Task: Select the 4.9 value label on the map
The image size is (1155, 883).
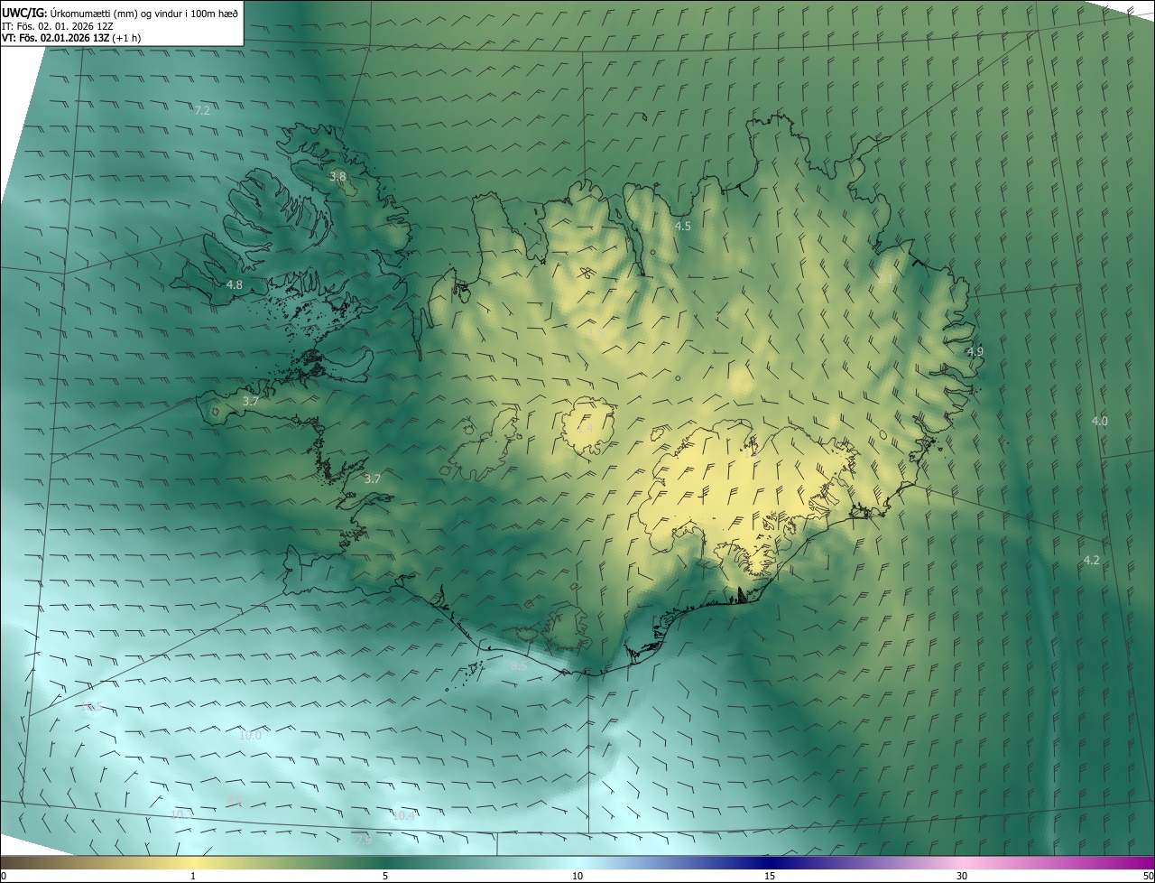Action: (x=975, y=351)
